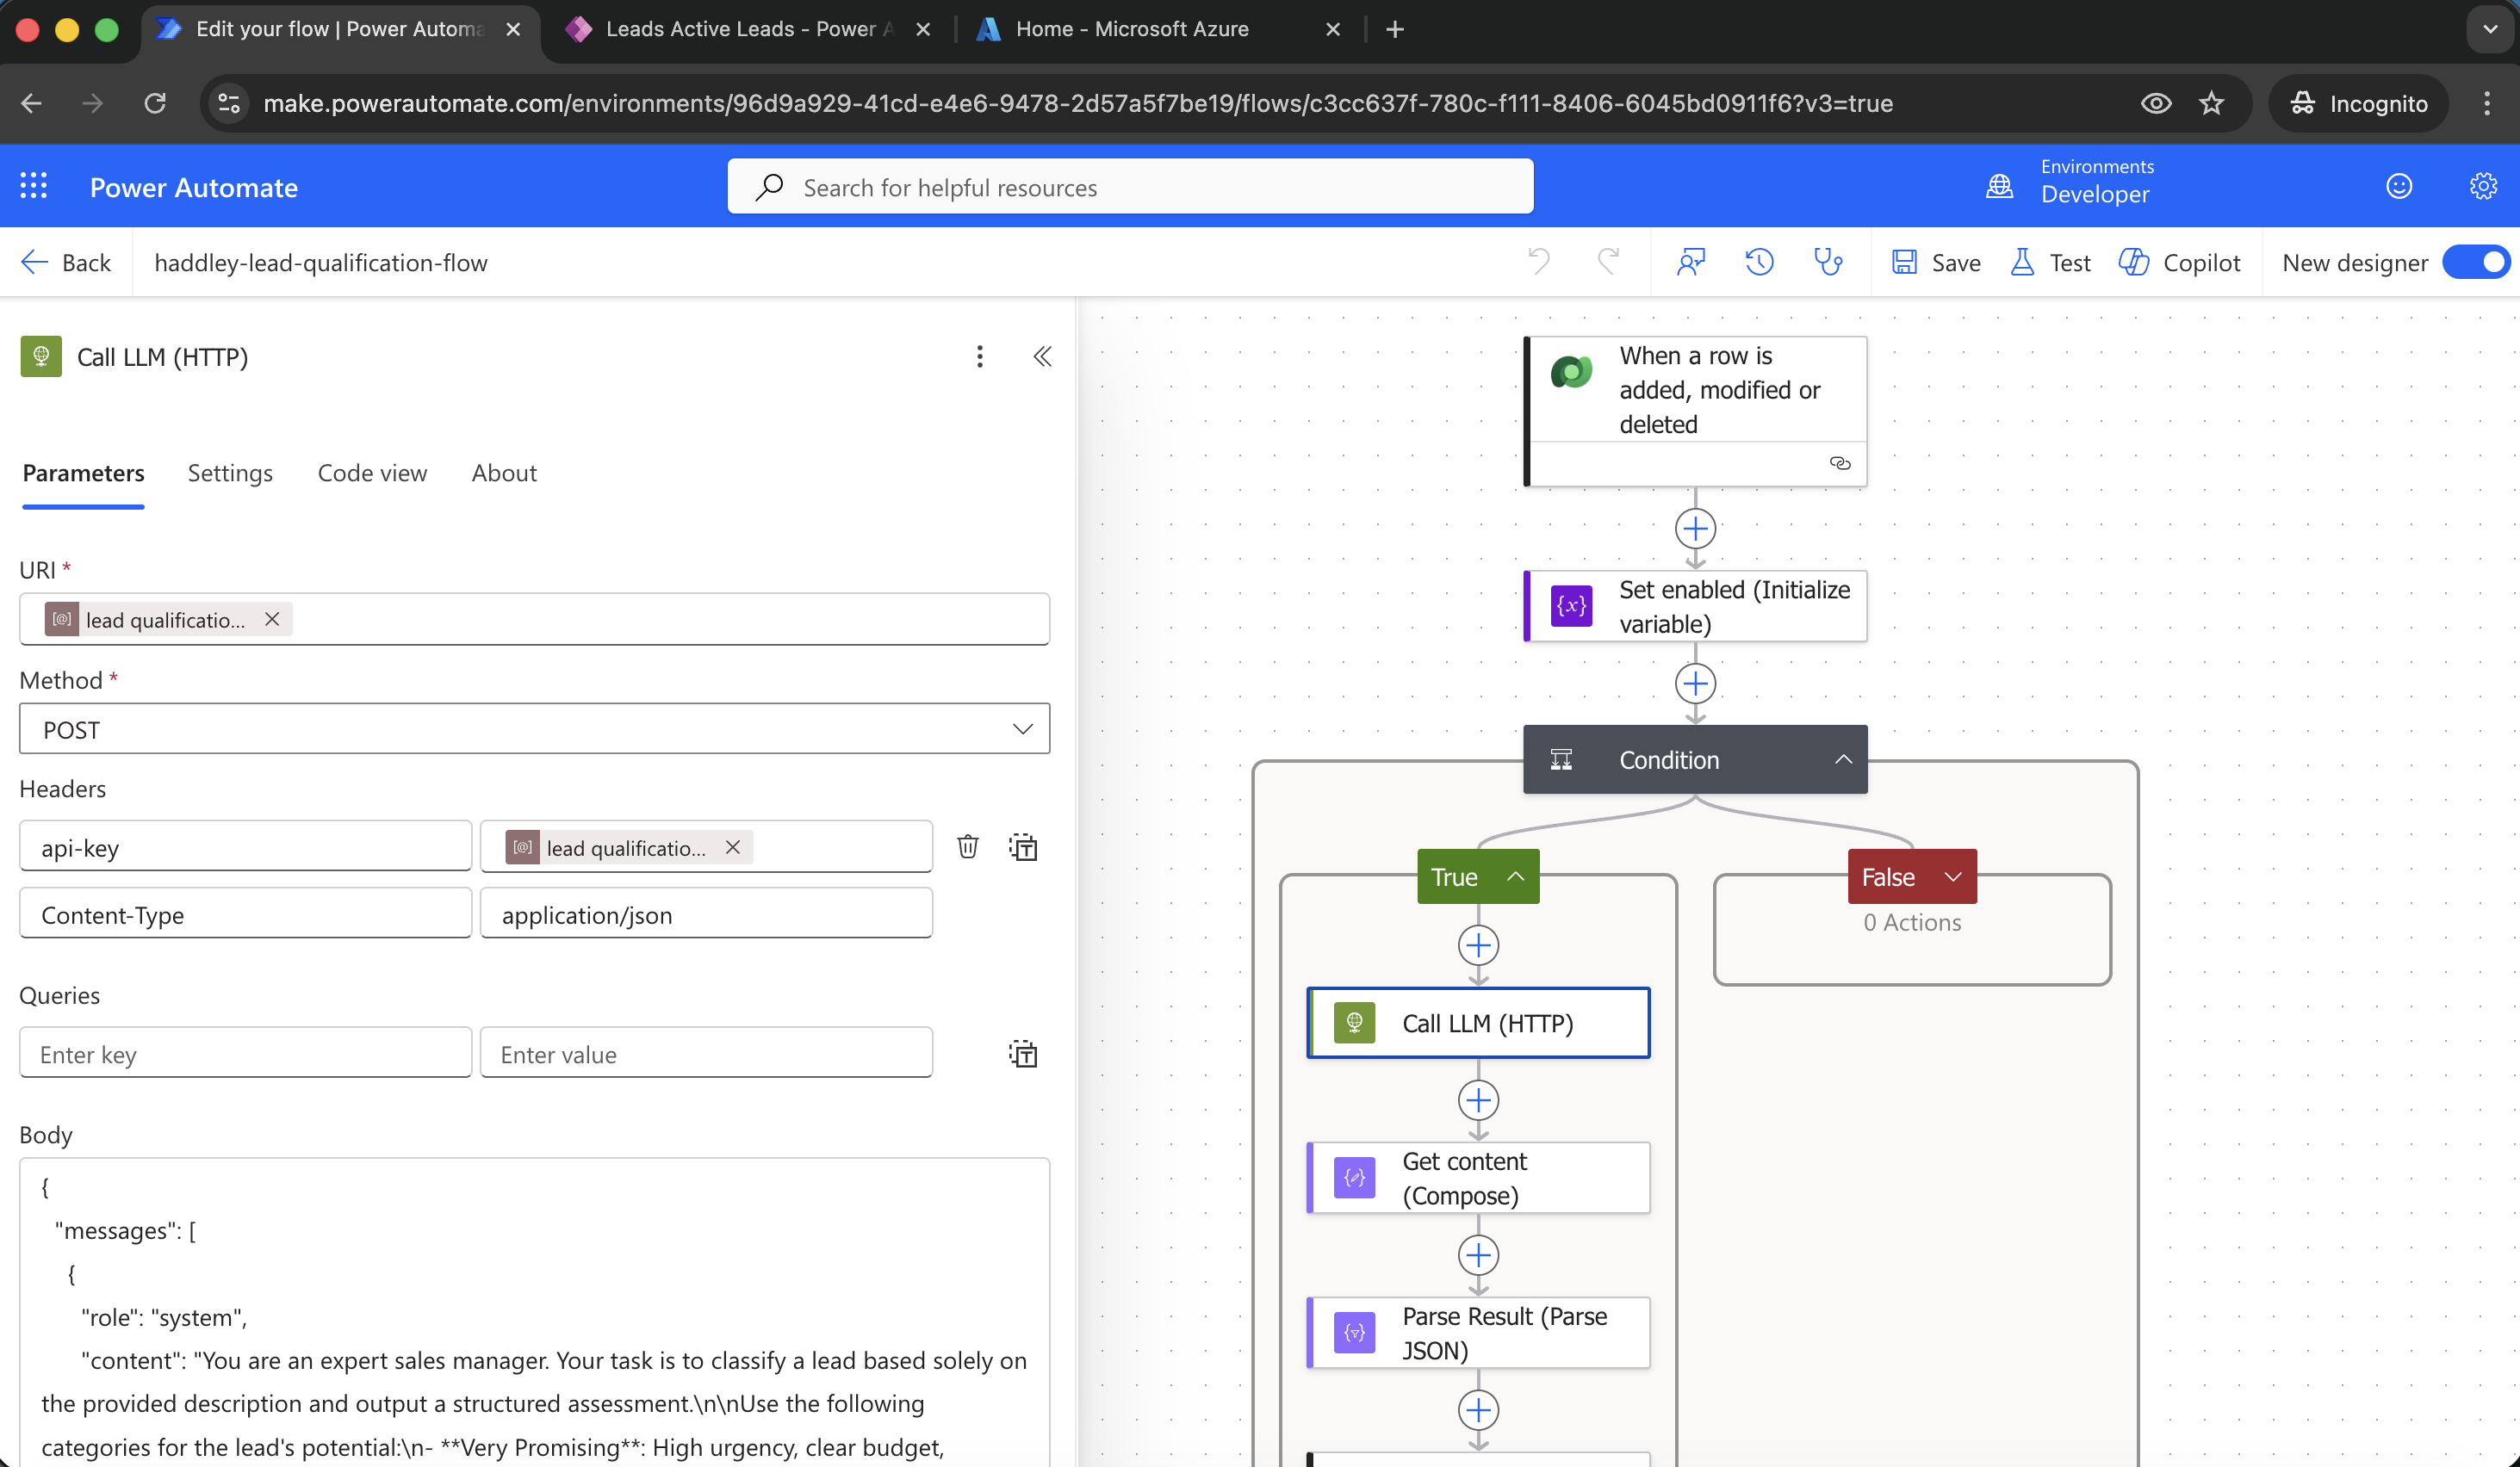Collapse the True branch

coord(1516,876)
